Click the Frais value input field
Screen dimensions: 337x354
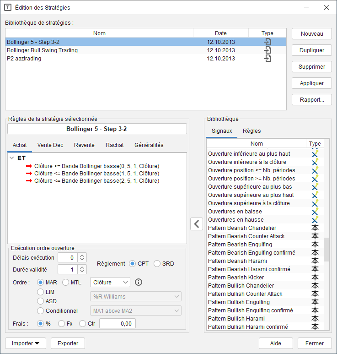tap(117, 324)
